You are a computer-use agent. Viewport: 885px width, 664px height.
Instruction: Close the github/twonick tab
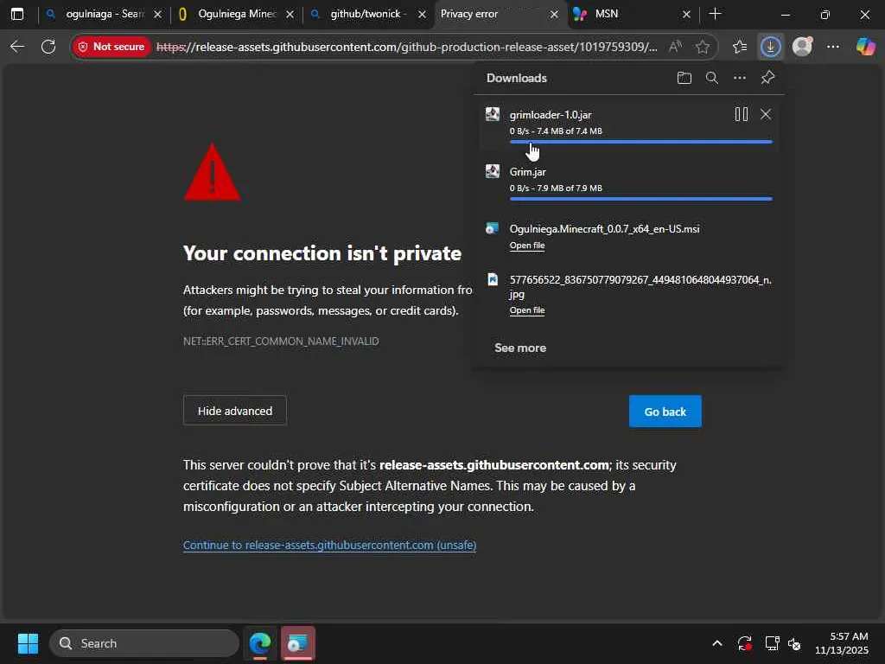click(x=422, y=15)
